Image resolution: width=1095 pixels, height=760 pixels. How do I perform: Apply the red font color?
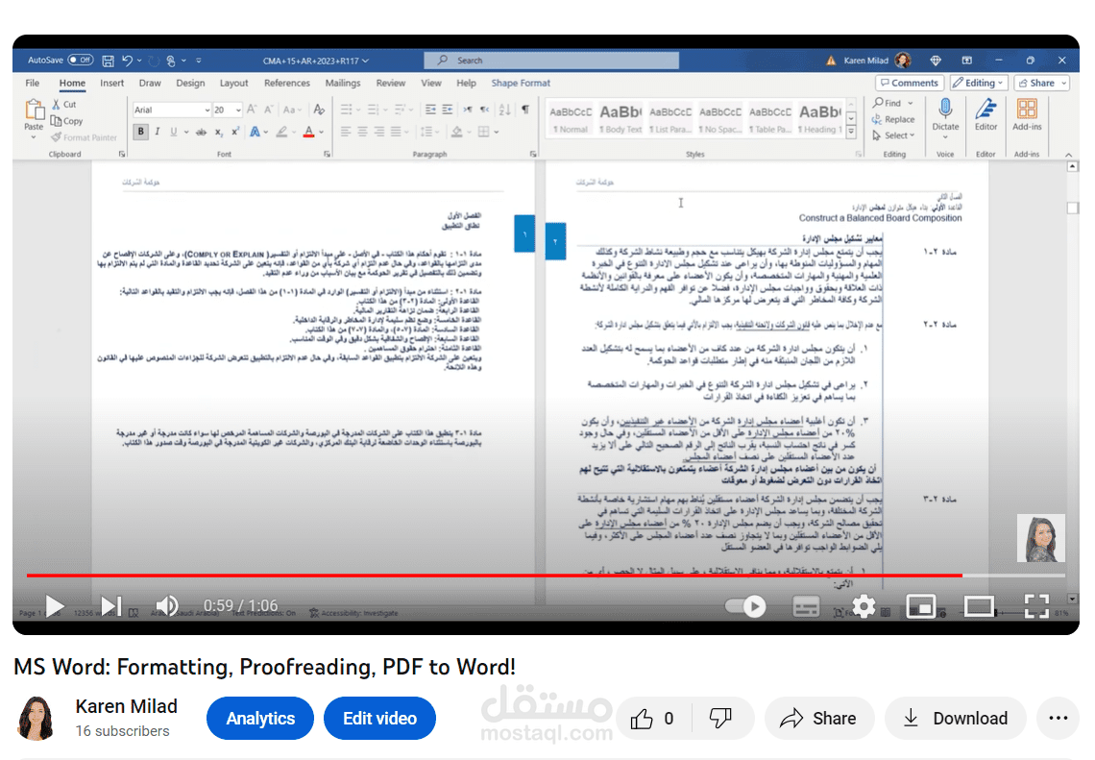tap(308, 132)
